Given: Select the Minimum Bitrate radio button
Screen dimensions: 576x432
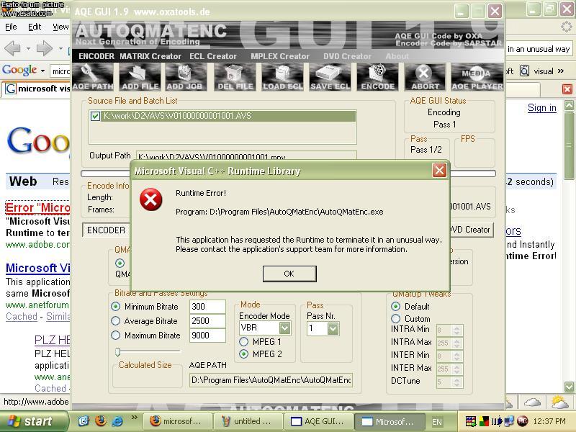Looking at the screenshot, I should tap(116, 307).
